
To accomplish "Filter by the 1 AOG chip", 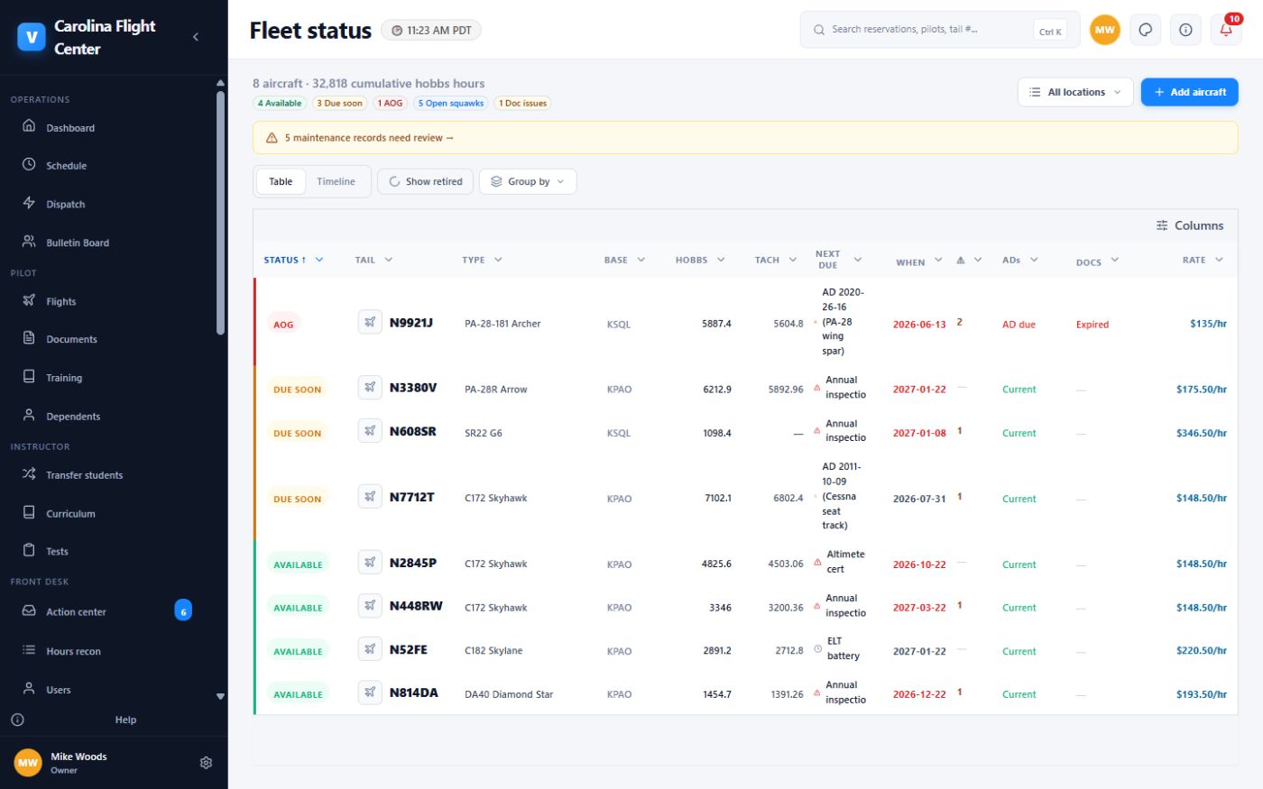I will pos(391,103).
